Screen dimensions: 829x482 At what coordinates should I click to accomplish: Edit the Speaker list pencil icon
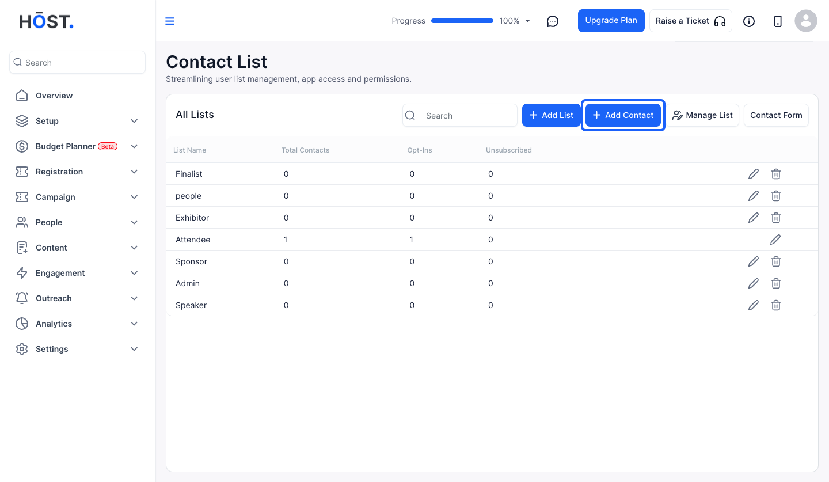pyautogui.click(x=754, y=305)
